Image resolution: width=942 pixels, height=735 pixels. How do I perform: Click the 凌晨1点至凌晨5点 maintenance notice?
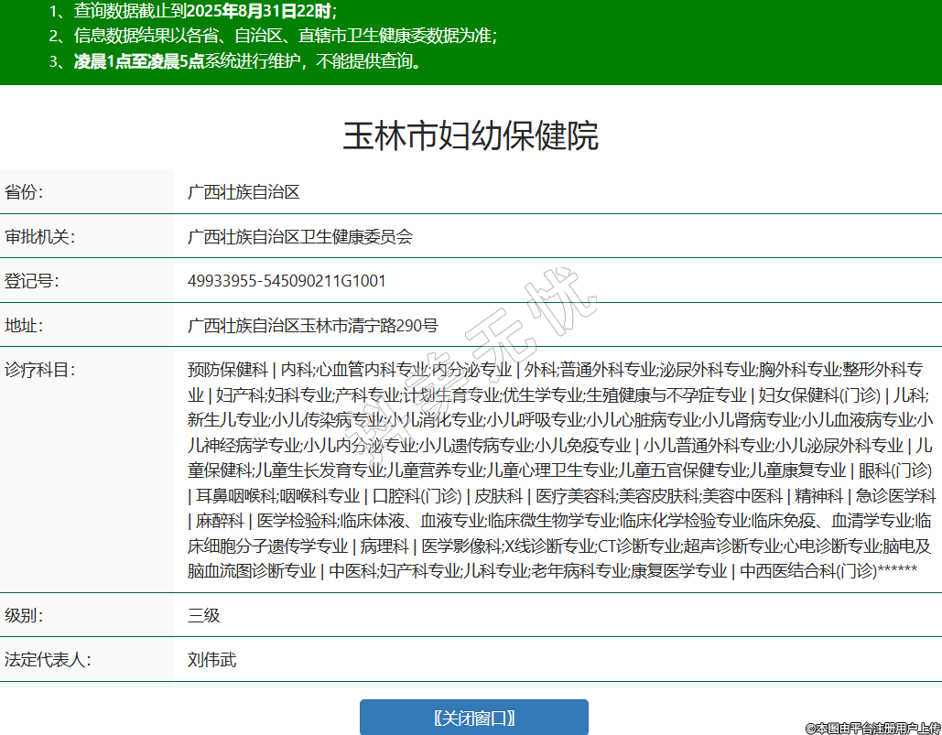(138, 62)
